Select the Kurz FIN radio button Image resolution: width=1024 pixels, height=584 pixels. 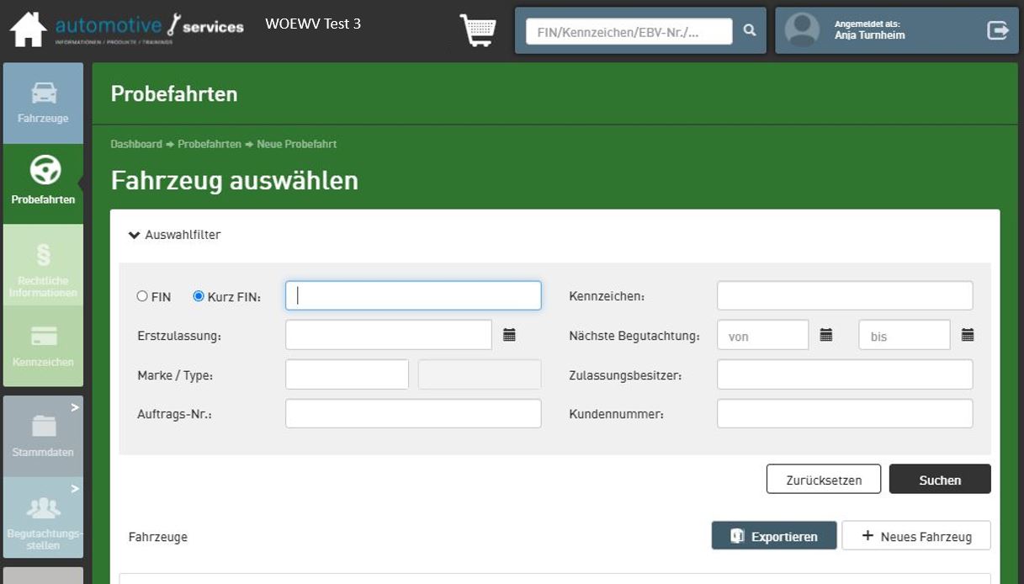pyautogui.click(x=199, y=296)
